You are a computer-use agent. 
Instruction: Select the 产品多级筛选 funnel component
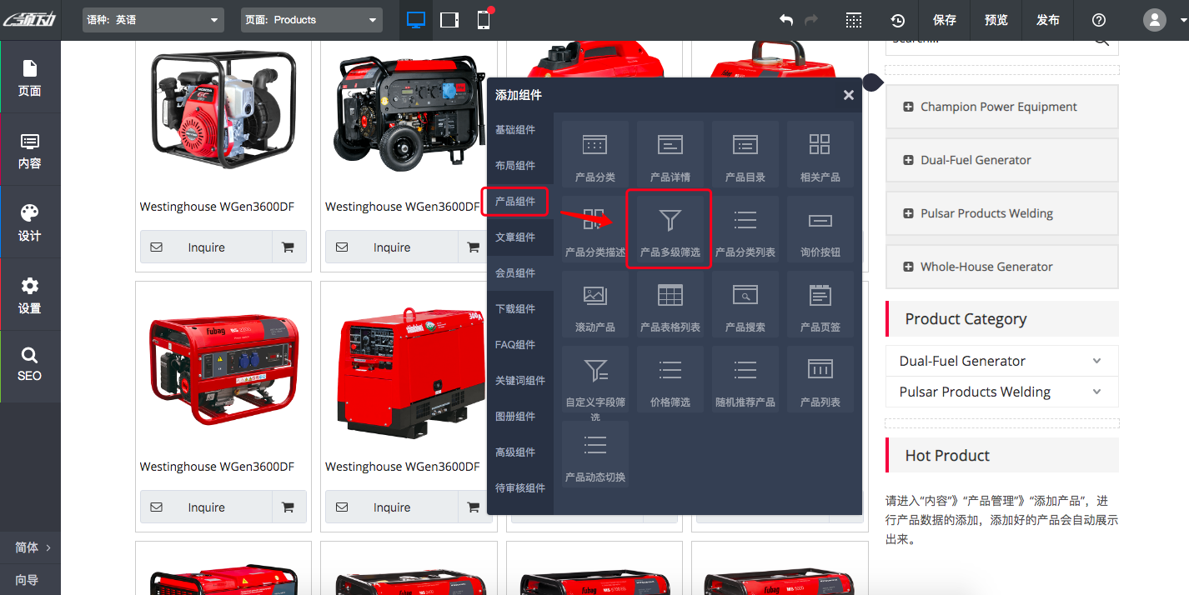(x=670, y=228)
